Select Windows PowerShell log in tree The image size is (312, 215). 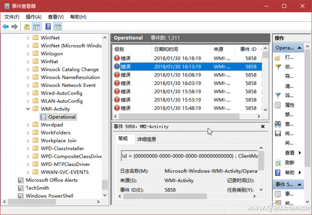48,196
